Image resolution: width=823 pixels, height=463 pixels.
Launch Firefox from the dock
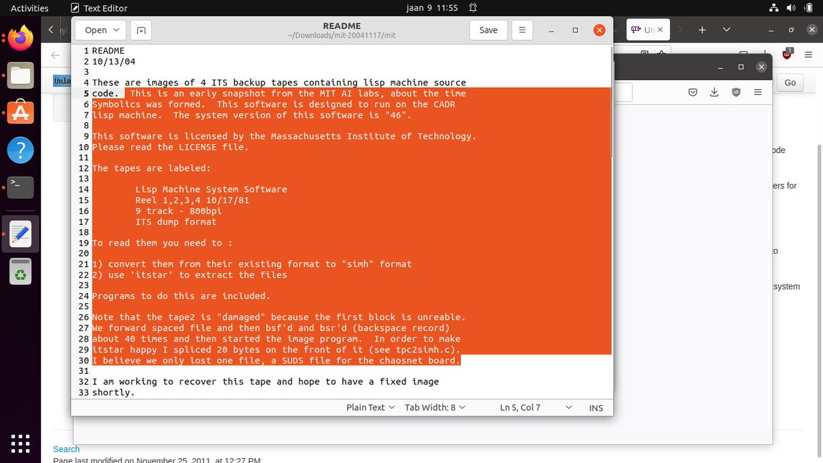[21, 37]
